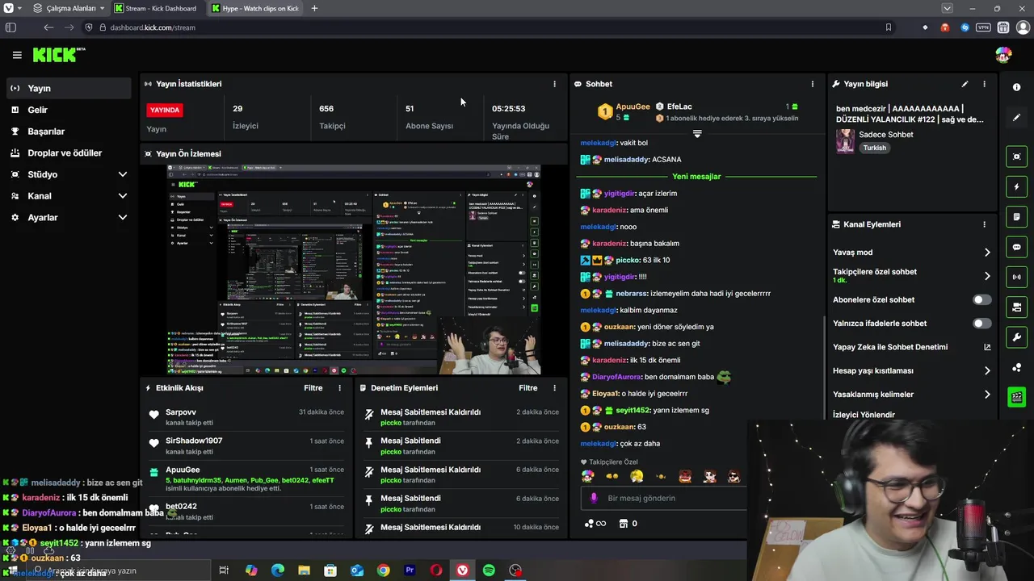Open Yayın İstatistikleri panel options menu
Screen dimensions: 1034x581
tap(554, 84)
